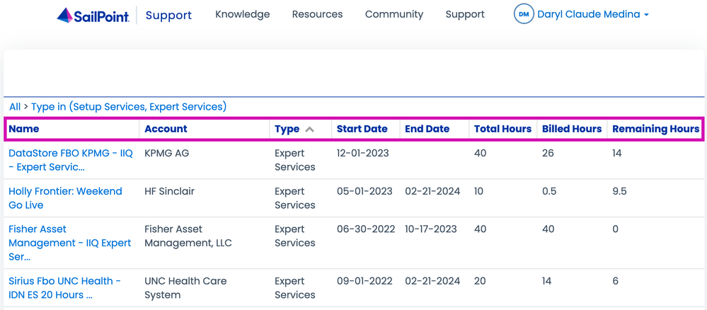Screen dimensions: 707x310
Task: Click the SailPoint logo
Action: [93, 15]
